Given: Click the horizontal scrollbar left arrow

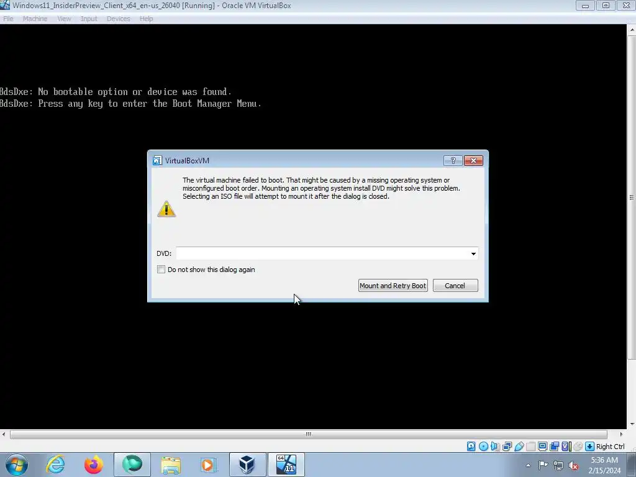Looking at the screenshot, I should pyautogui.click(x=4, y=434).
